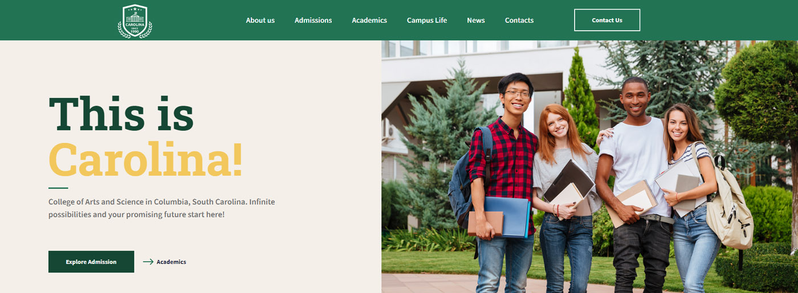Click the Explore Admission button

tap(91, 262)
